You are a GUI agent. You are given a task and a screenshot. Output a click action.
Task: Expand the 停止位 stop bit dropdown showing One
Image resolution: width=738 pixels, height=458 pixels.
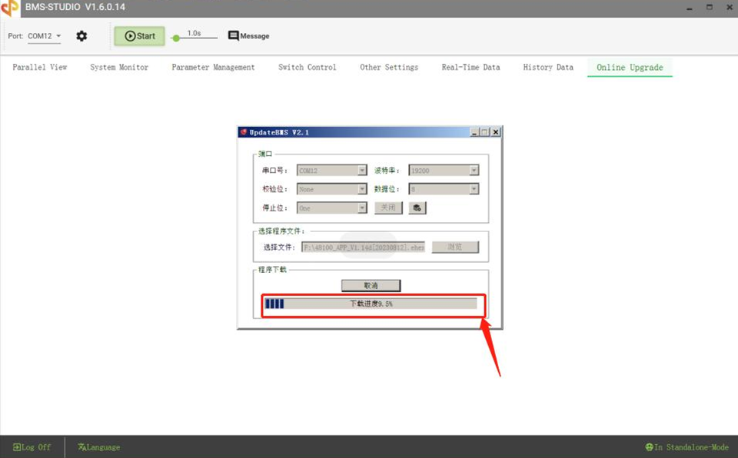pyautogui.click(x=362, y=207)
